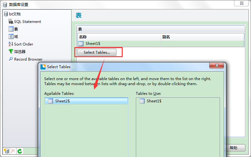
Task: Click the Select Tables... button
Action: [x=97, y=52]
